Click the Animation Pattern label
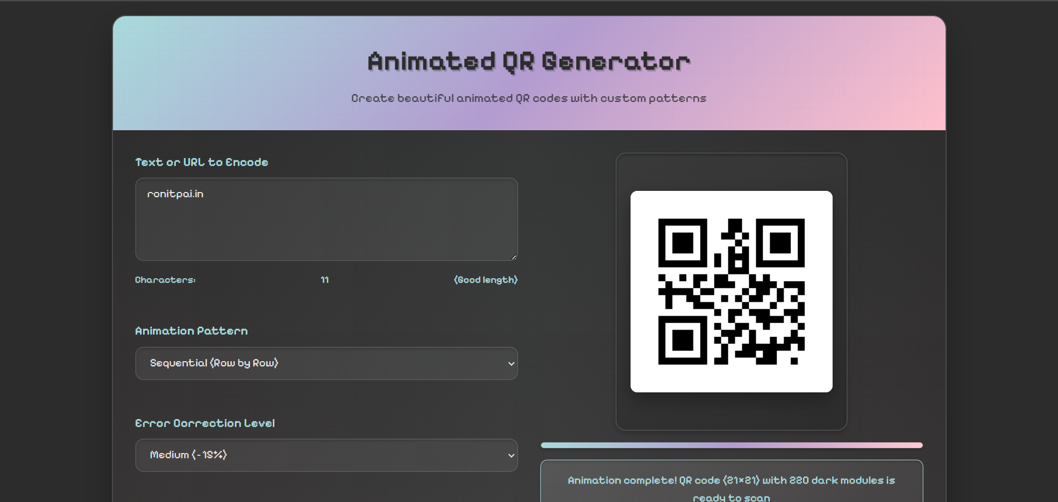Screen dimensions: 1058x502 pyautogui.click(x=191, y=331)
